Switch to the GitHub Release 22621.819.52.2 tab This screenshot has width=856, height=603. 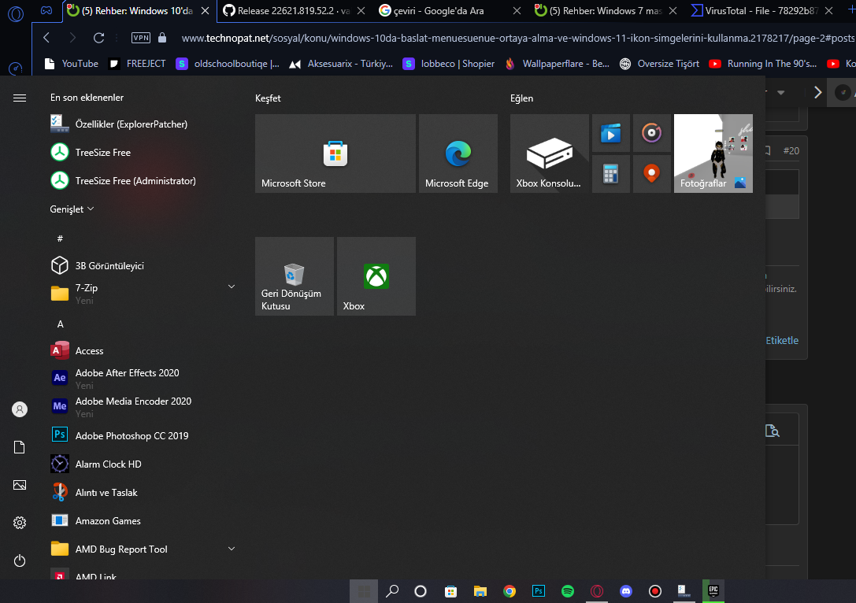tap(294, 11)
